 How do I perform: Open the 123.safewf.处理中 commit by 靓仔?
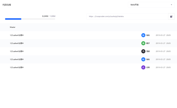point(17,43)
